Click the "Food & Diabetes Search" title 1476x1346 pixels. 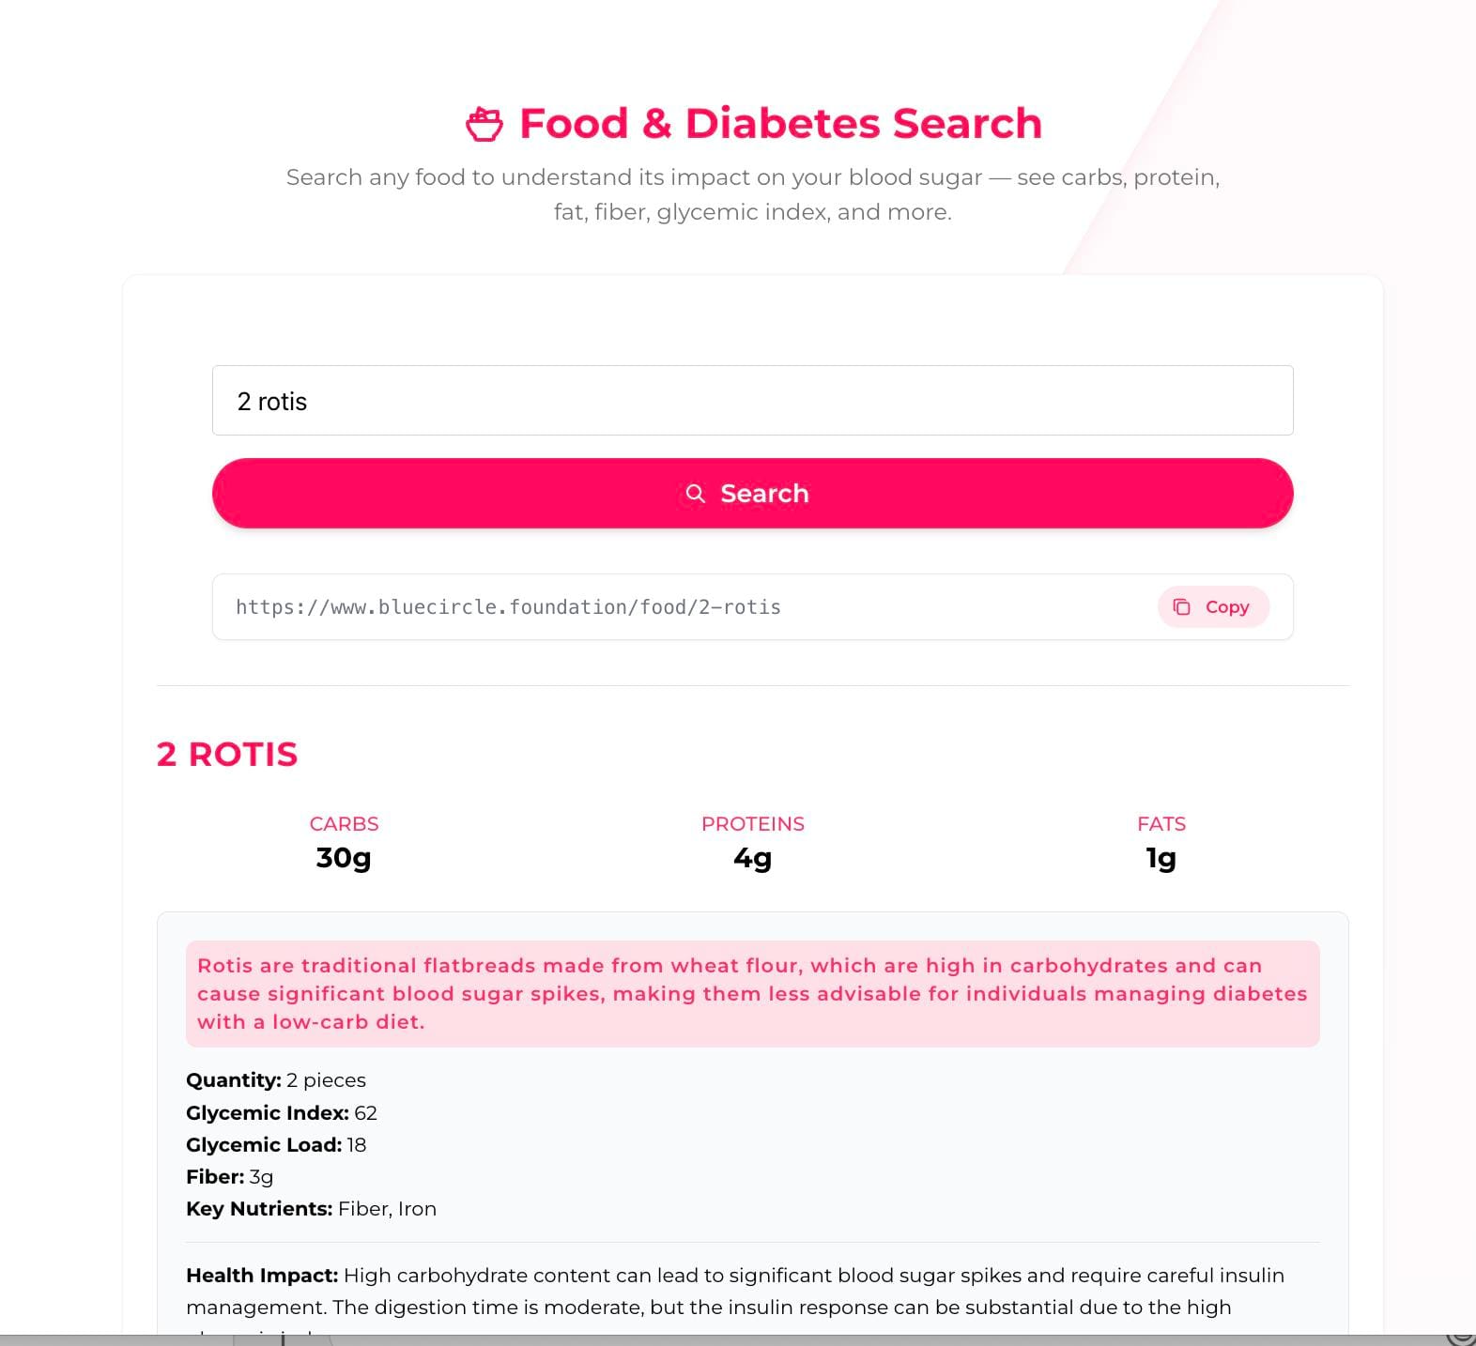tap(780, 124)
